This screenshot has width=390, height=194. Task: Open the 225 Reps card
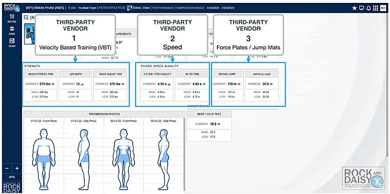tap(75, 86)
